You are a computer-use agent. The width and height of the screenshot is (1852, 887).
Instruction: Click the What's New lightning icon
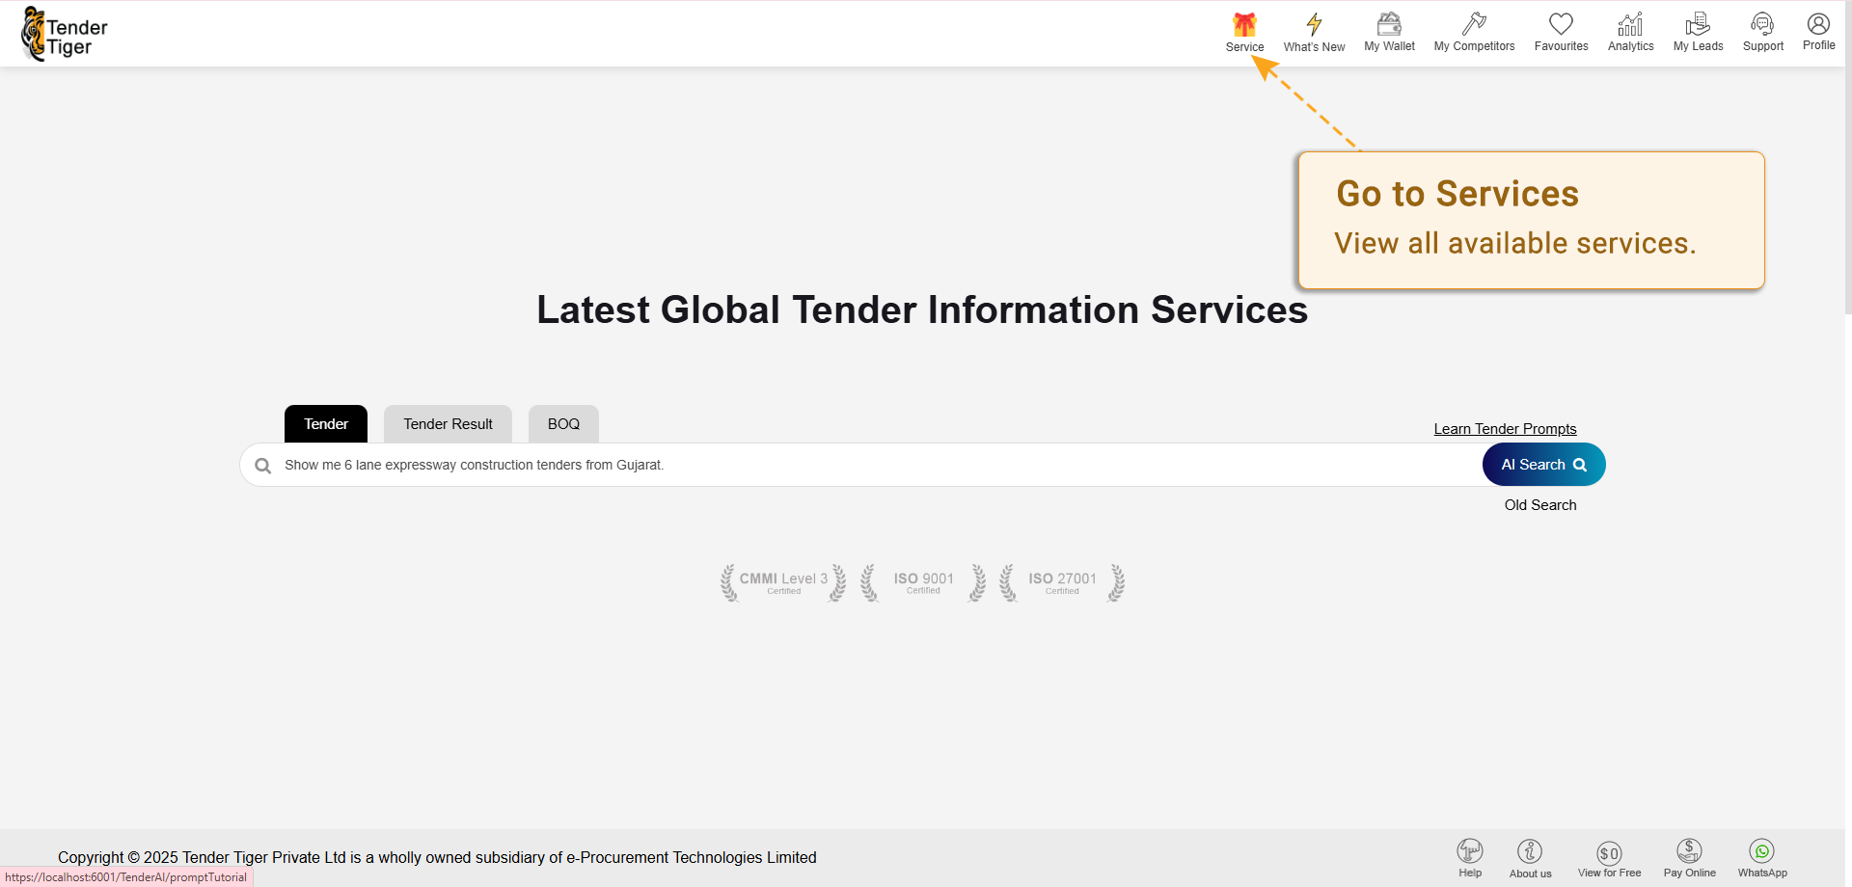pyautogui.click(x=1314, y=25)
